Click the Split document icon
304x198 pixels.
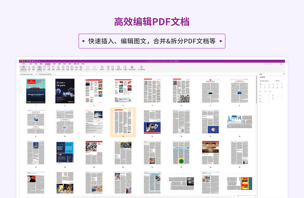coord(77,68)
